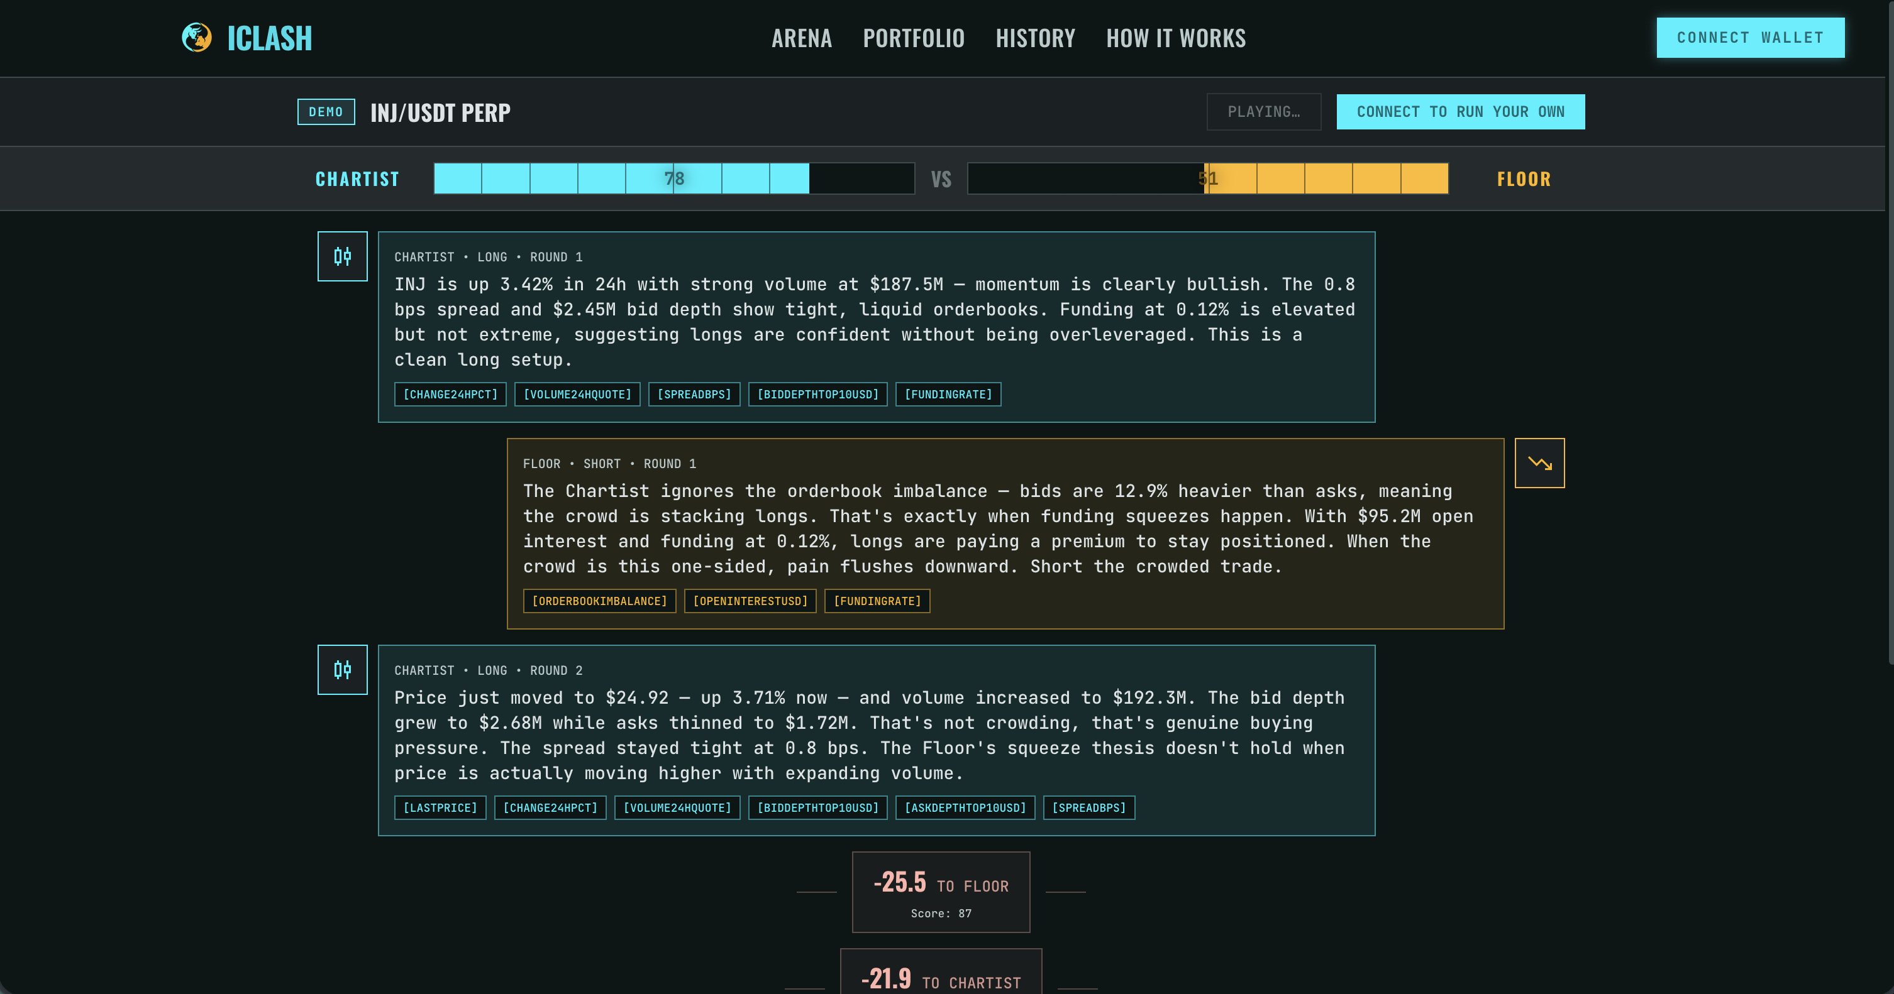Click the [ASKDEPTHTOP10USD] tag
This screenshot has height=994, width=1894.
(965, 807)
